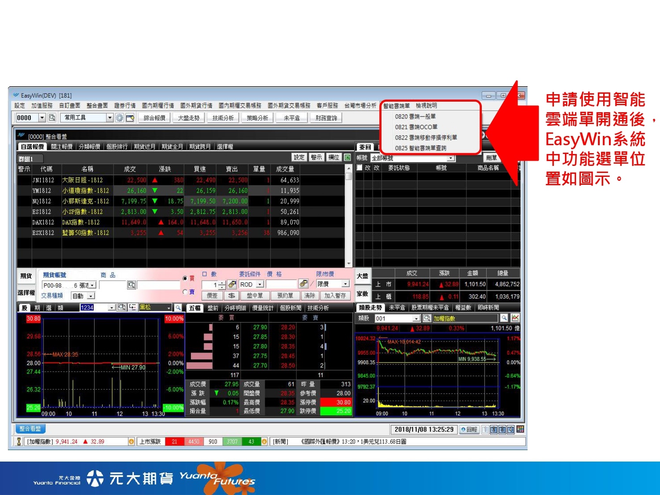This screenshot has width=660, height=495.
Task: Click the 刪單 button in the order reply panel
Action: (x=492, y=158)
